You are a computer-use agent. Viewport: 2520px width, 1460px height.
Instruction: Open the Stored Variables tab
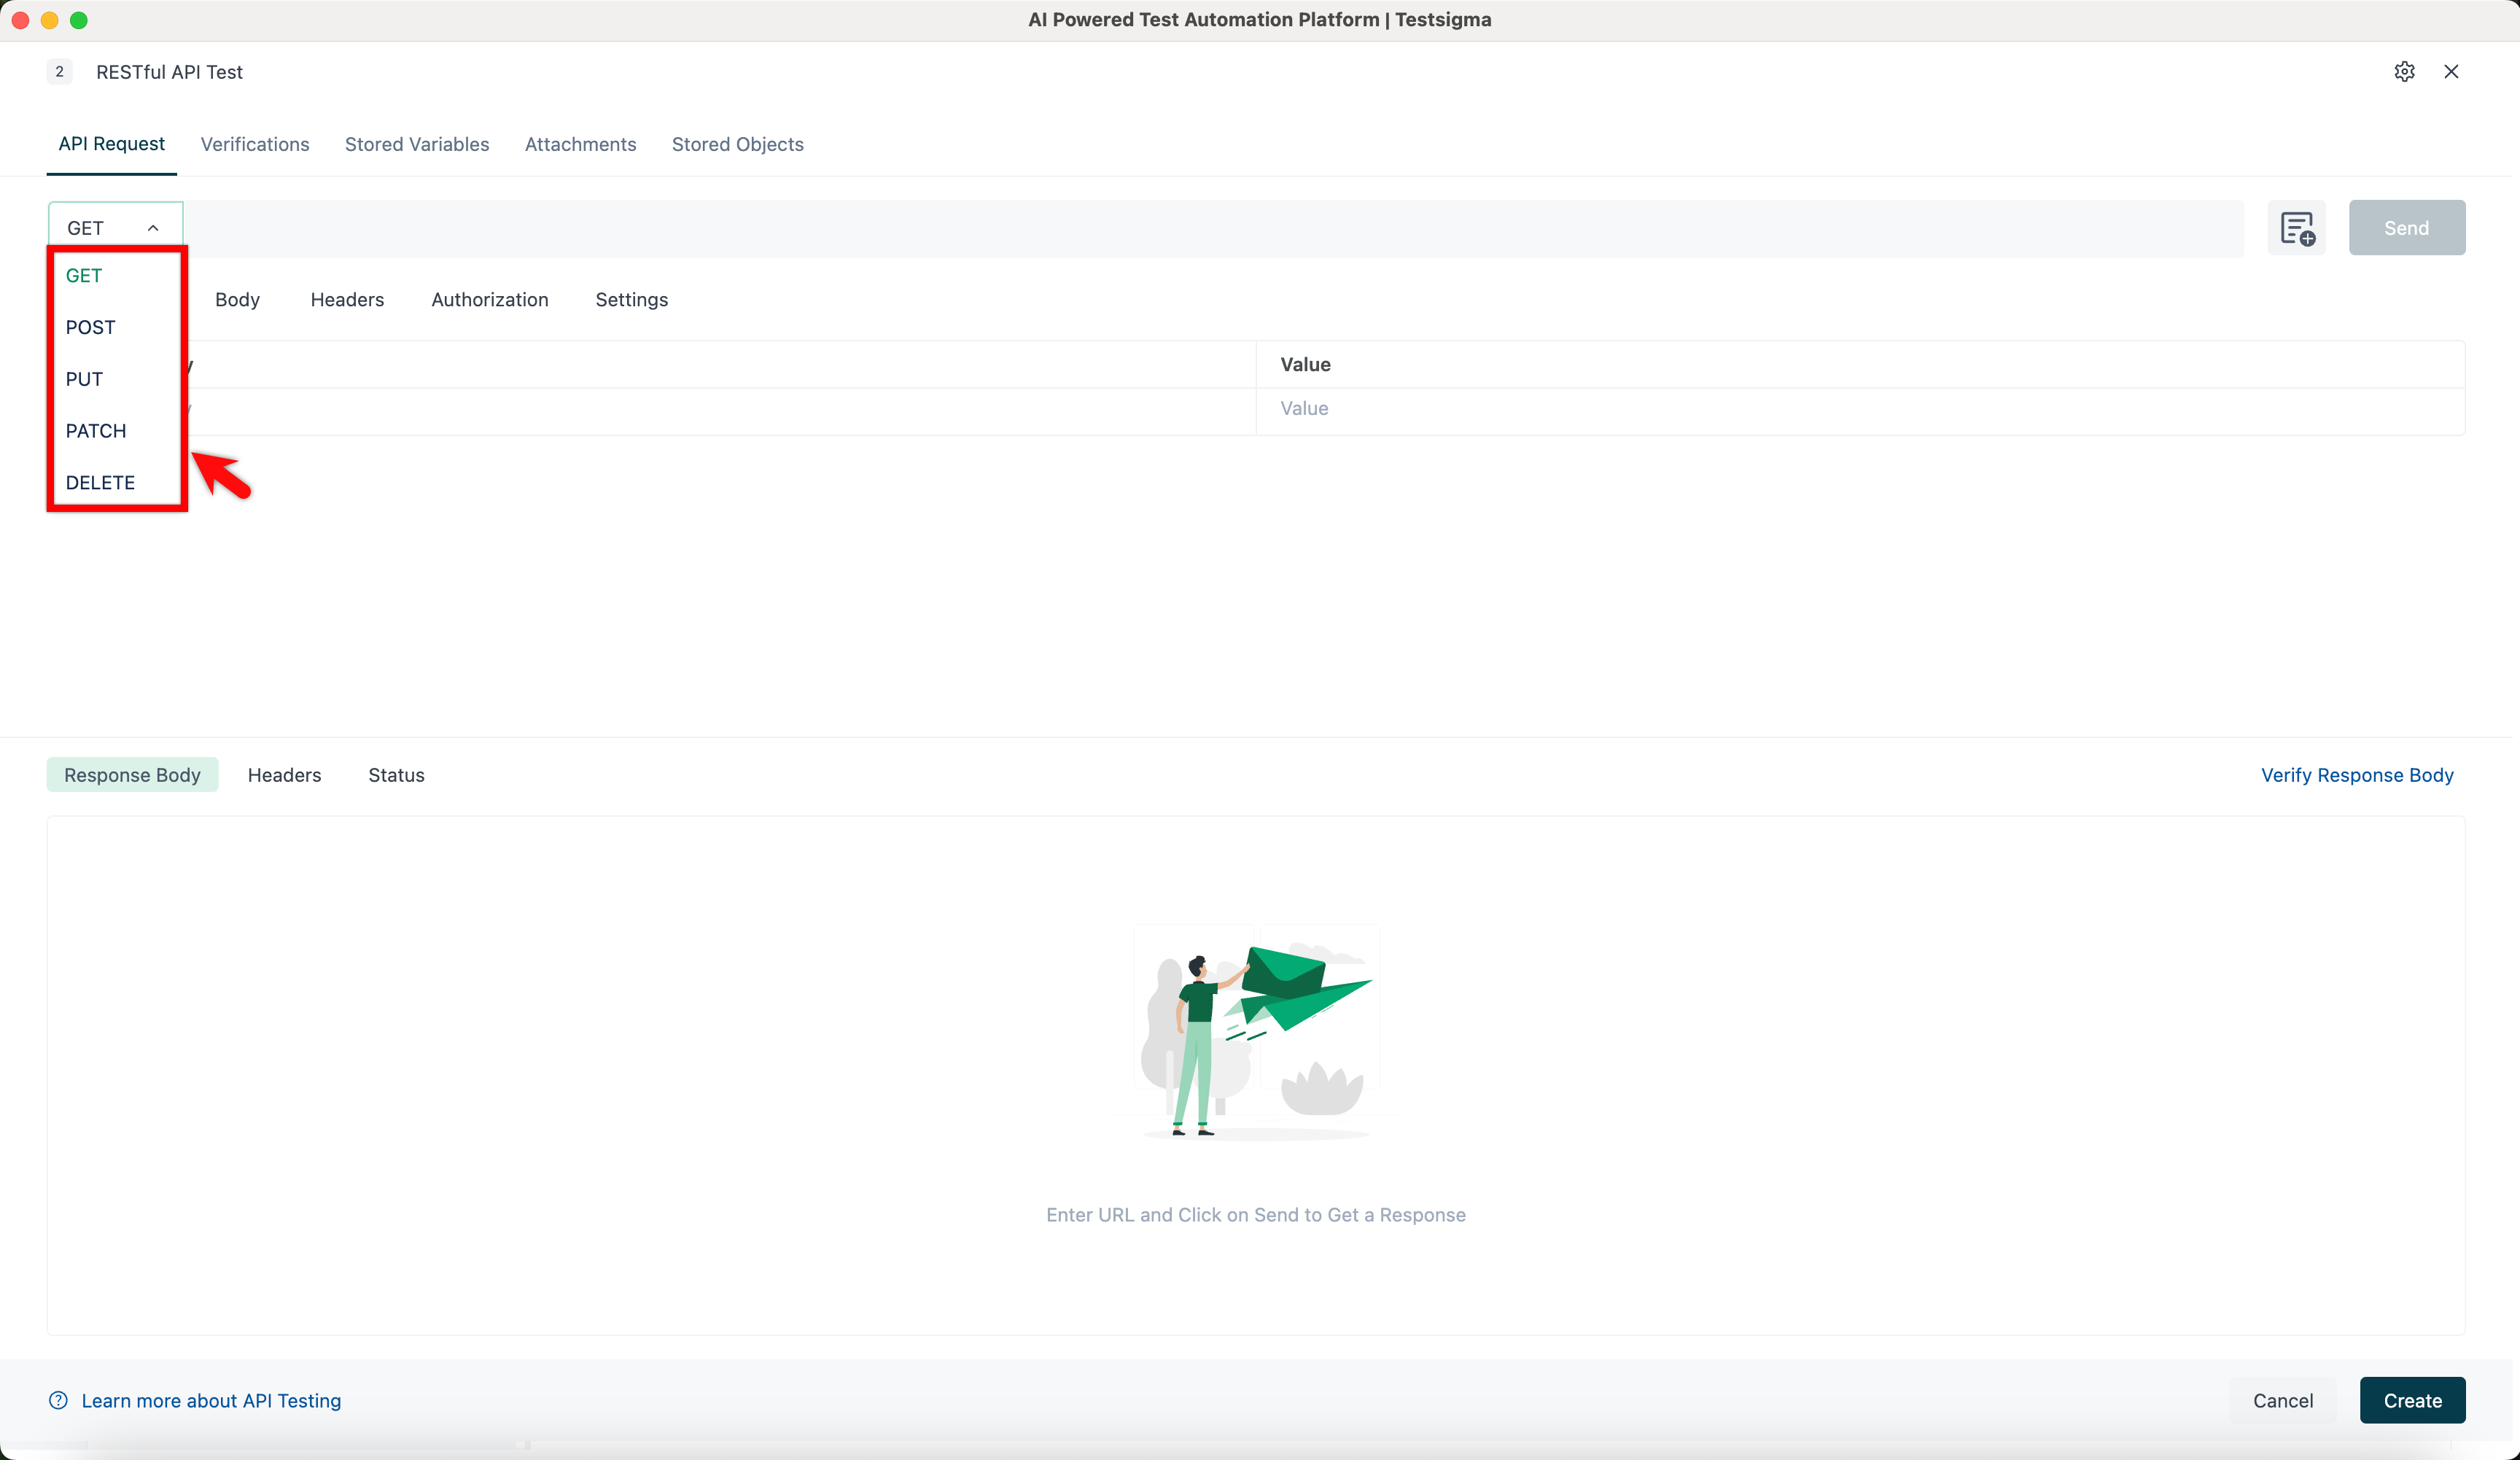416,144
